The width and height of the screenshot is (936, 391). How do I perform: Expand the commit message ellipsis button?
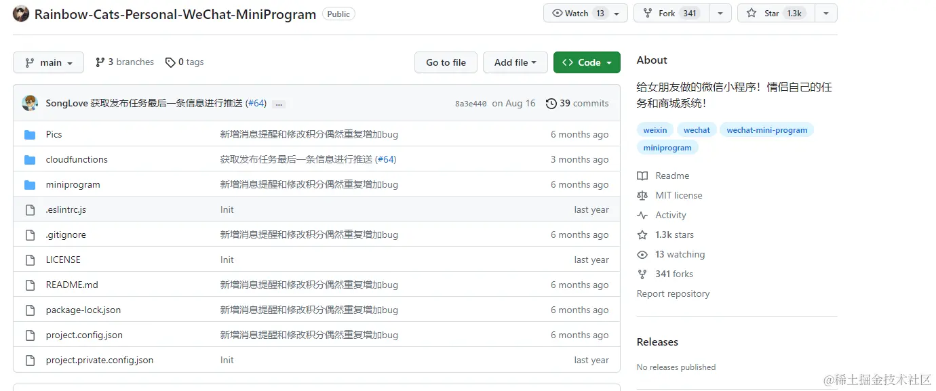click(x=279, y=104)
